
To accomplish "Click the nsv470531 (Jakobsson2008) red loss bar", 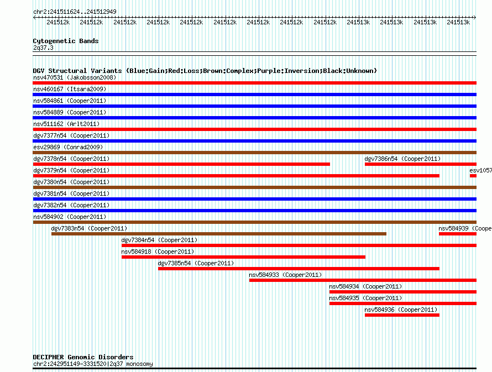I will pos(254,83).
